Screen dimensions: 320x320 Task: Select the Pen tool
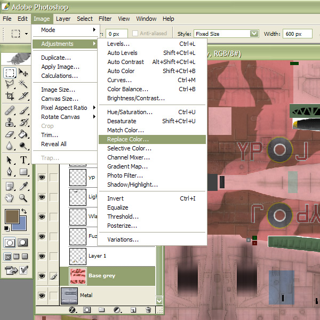10,172
